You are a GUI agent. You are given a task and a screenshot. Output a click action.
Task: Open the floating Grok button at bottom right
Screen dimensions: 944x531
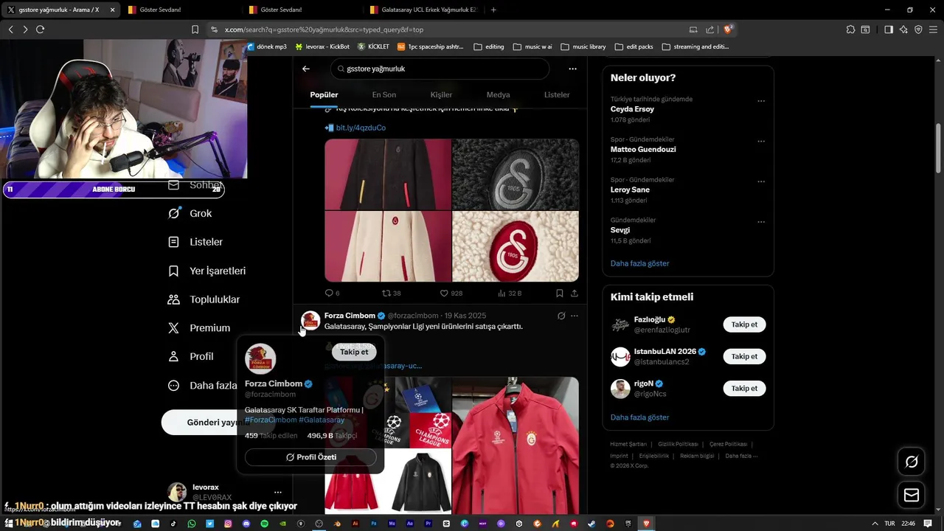coord(912,462)
